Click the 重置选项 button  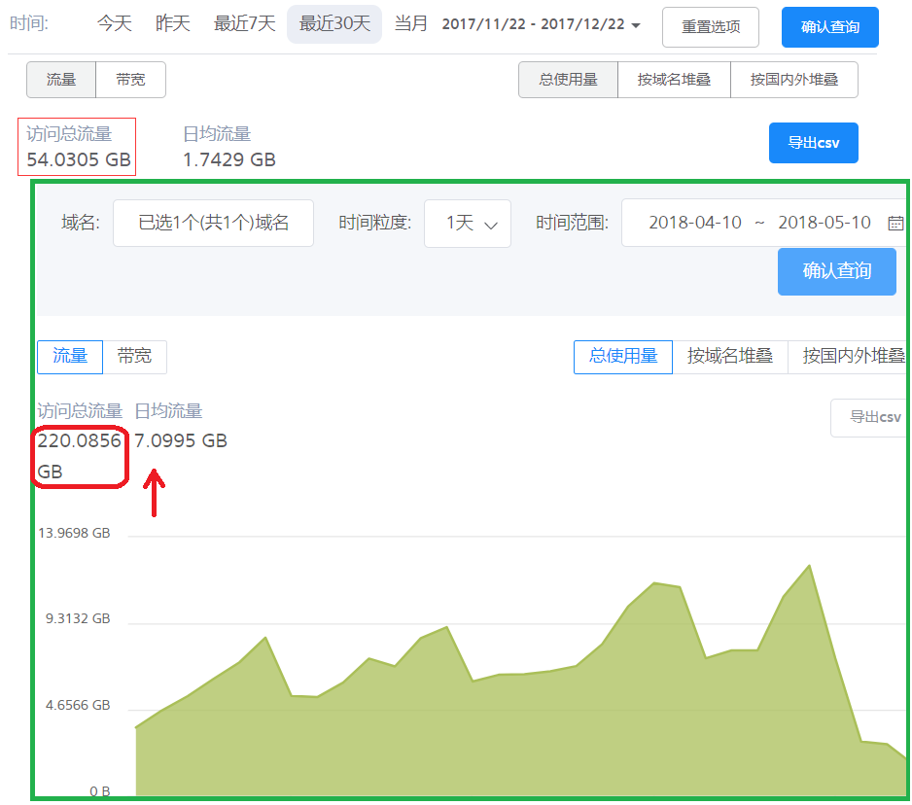coord(710,27)
